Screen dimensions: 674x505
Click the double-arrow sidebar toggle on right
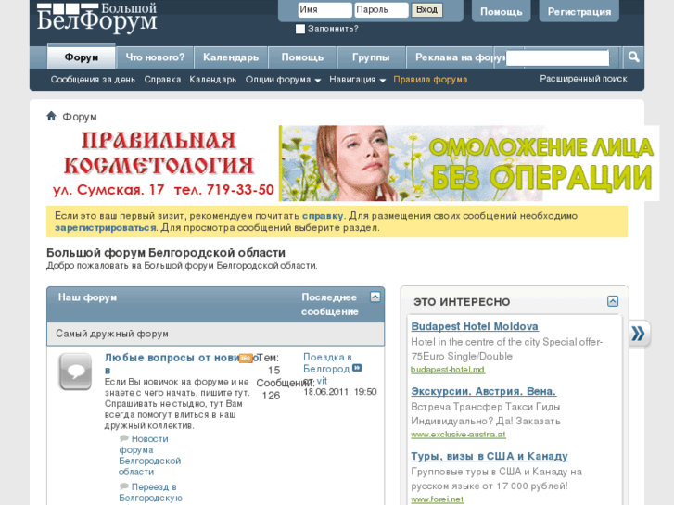click(639, 334)
